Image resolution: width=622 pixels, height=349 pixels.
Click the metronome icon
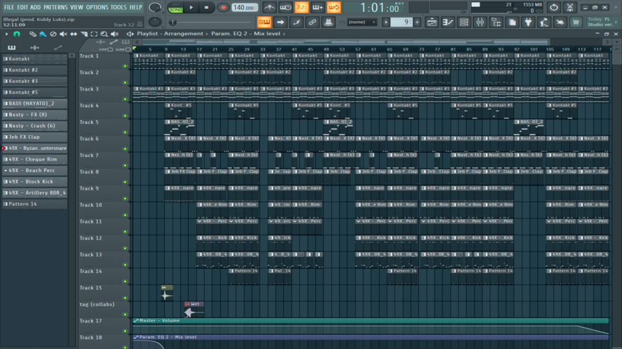pyautogui.click(x=270, y=7)
